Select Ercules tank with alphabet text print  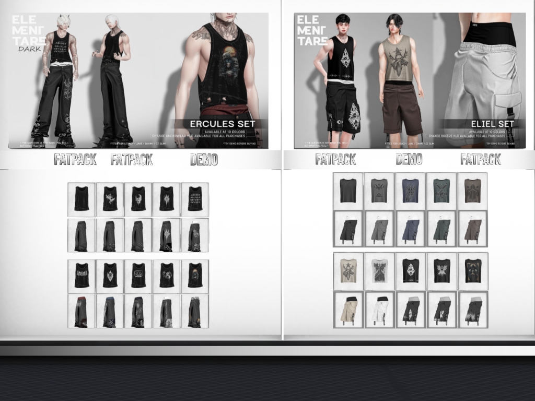[195, 199]
